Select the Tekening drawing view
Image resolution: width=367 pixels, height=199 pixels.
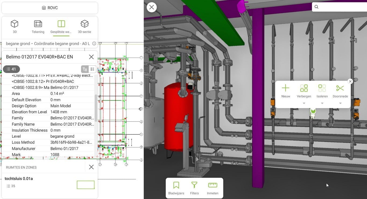point(38,27)
